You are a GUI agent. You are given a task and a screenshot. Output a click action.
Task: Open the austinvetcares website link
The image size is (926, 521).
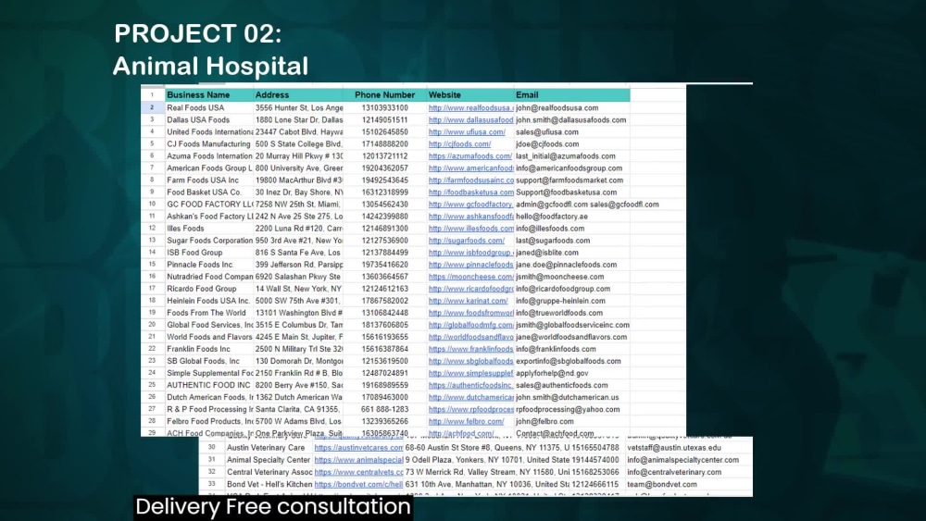[x=358, y=448]
